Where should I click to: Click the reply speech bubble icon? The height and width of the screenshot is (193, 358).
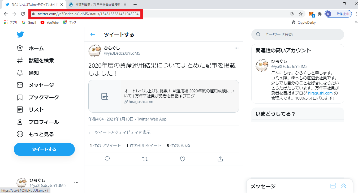[x=107, y=159]
